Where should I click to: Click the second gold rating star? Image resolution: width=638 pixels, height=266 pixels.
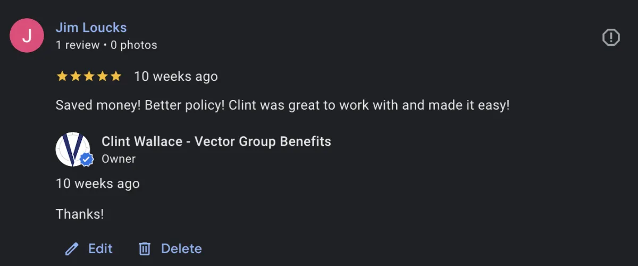(x=75, y=76)
